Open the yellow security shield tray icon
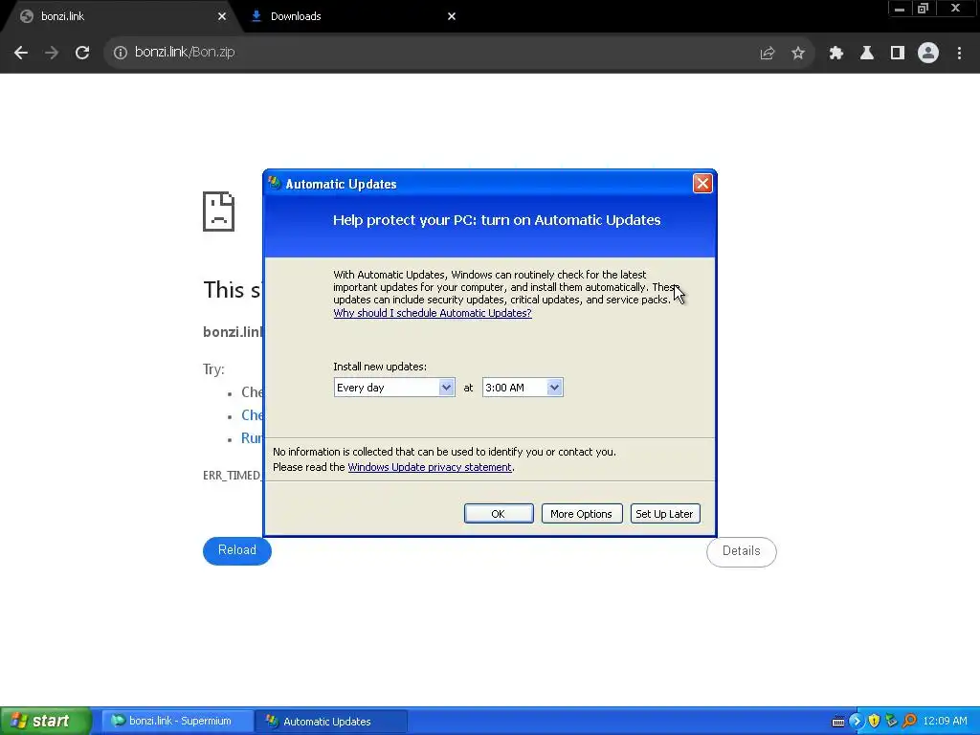The height and width of the screenshot is (735, 980). point(874,722)
